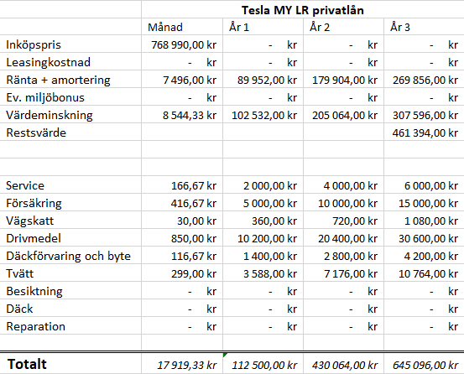Viewport: 464px width, 374px height.
Task: Select the 'Värdeminskning' row label
Action: pyautogui.click(x=70, y=115)
